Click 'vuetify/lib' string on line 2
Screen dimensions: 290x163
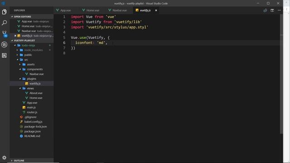pyautogui.click(x=128, y=22)
